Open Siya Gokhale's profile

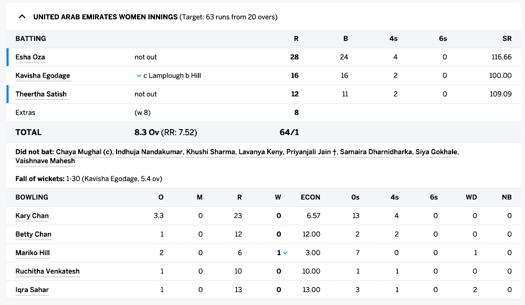click(438, 152)
